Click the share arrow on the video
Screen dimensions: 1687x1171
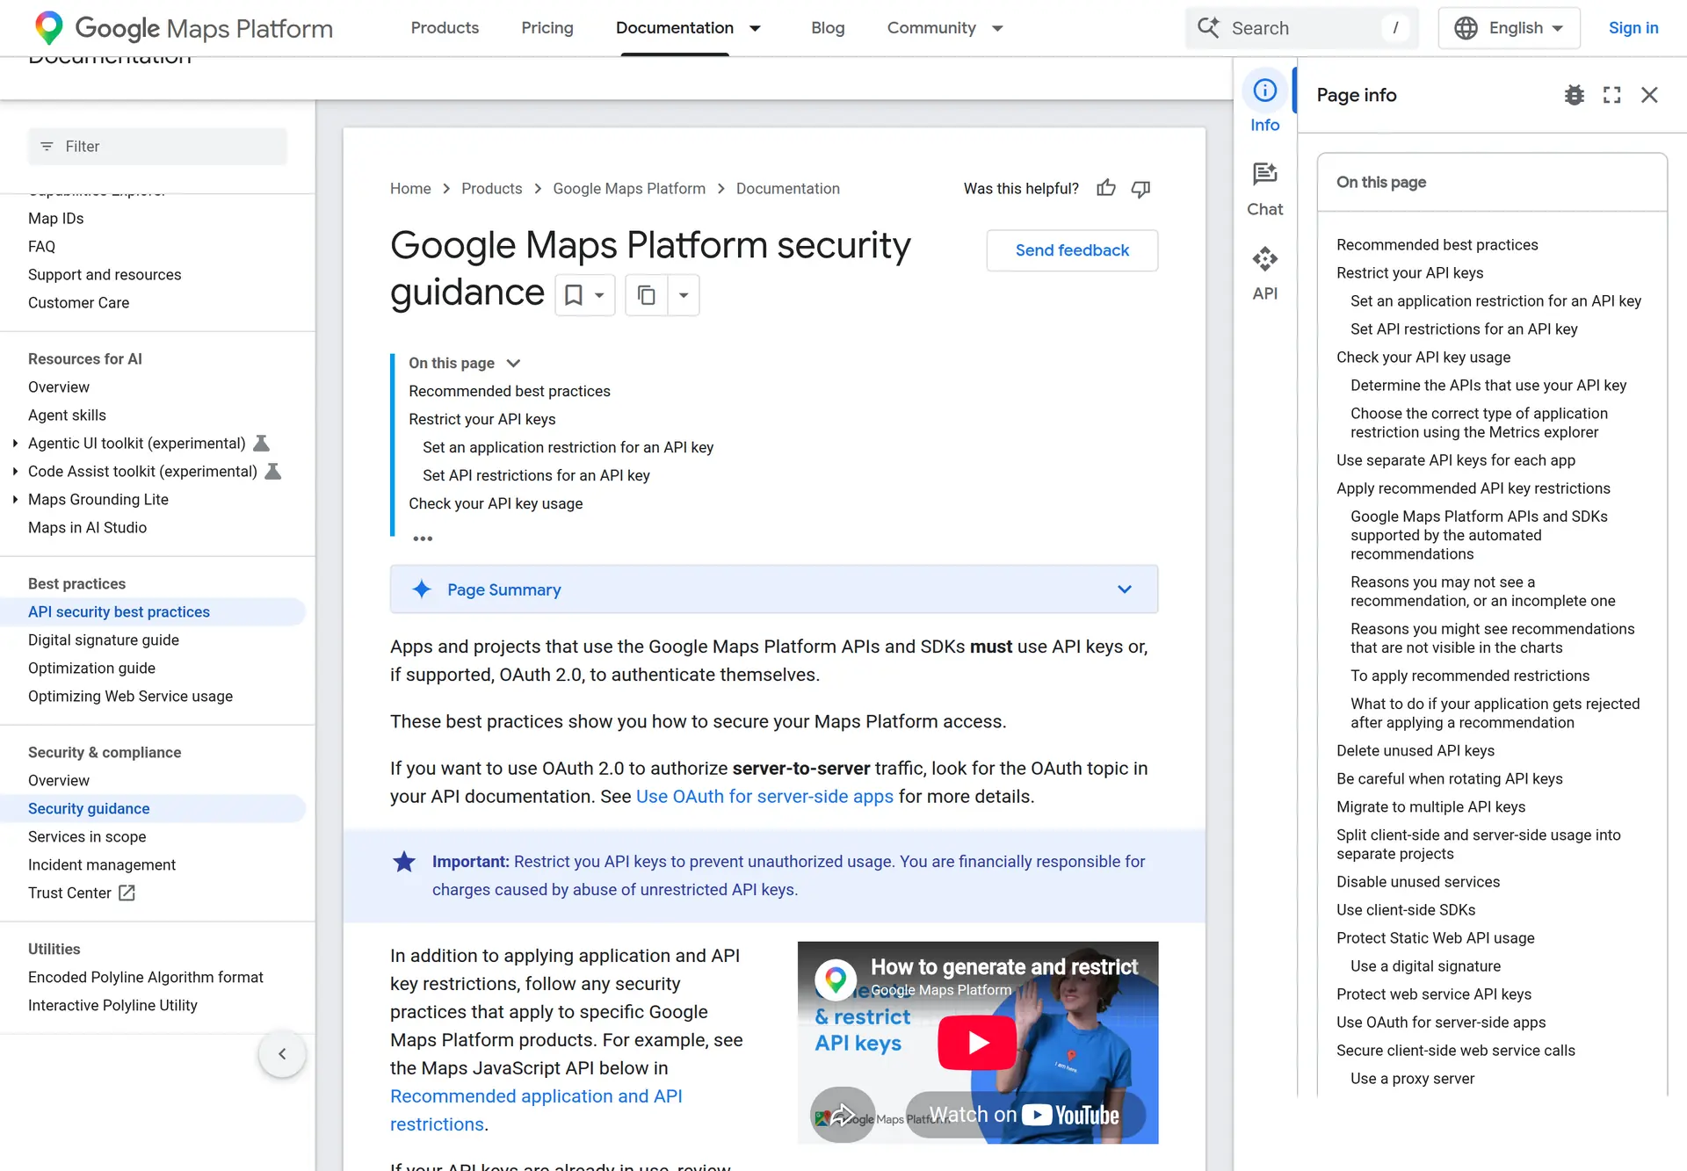843,1115
